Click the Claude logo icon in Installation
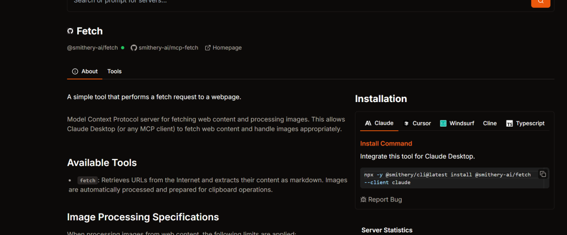567x235 pixels. (369, 124)
